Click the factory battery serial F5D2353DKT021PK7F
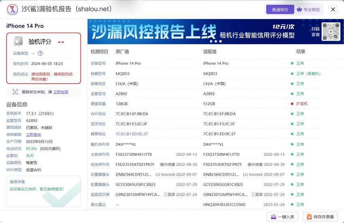The height and width of the screenshot is (223, 344). pyautogui.click(x=135, y=164)
